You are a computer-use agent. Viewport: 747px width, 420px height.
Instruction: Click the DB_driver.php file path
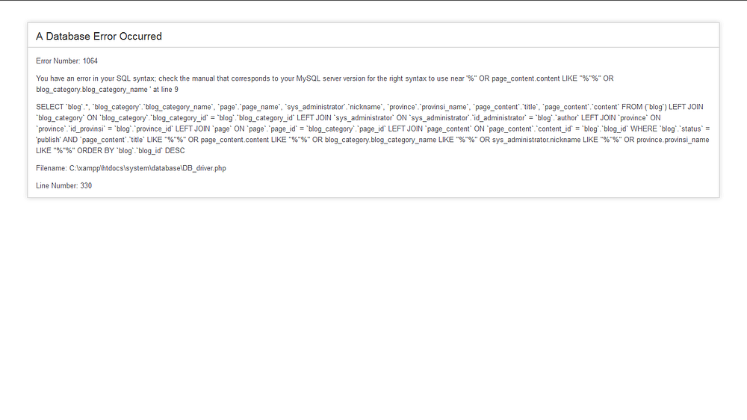148,168
